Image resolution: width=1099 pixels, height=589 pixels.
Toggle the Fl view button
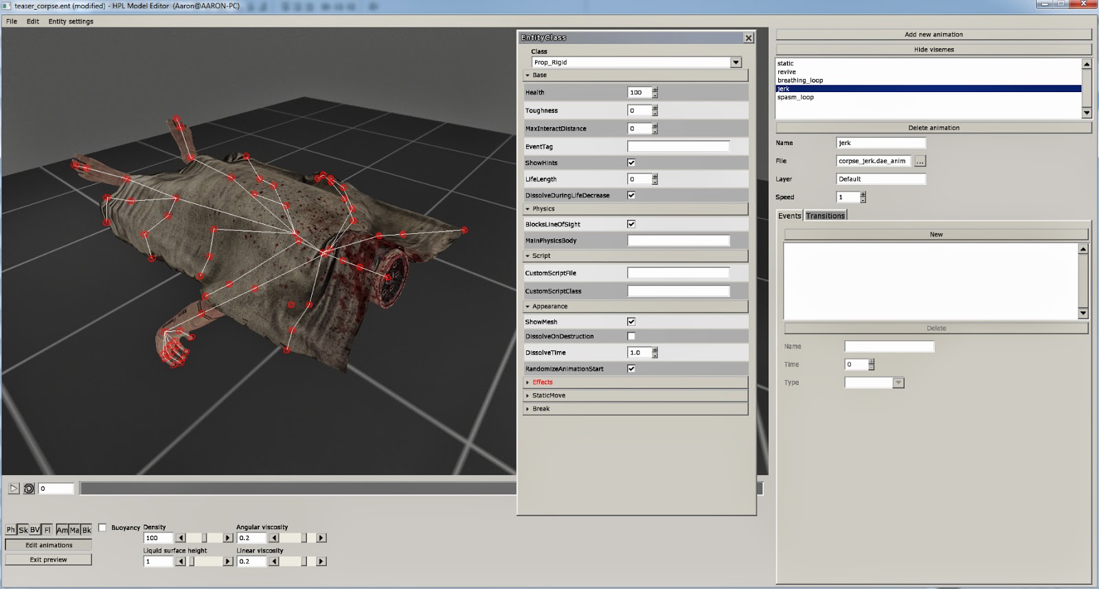(47, 530)
